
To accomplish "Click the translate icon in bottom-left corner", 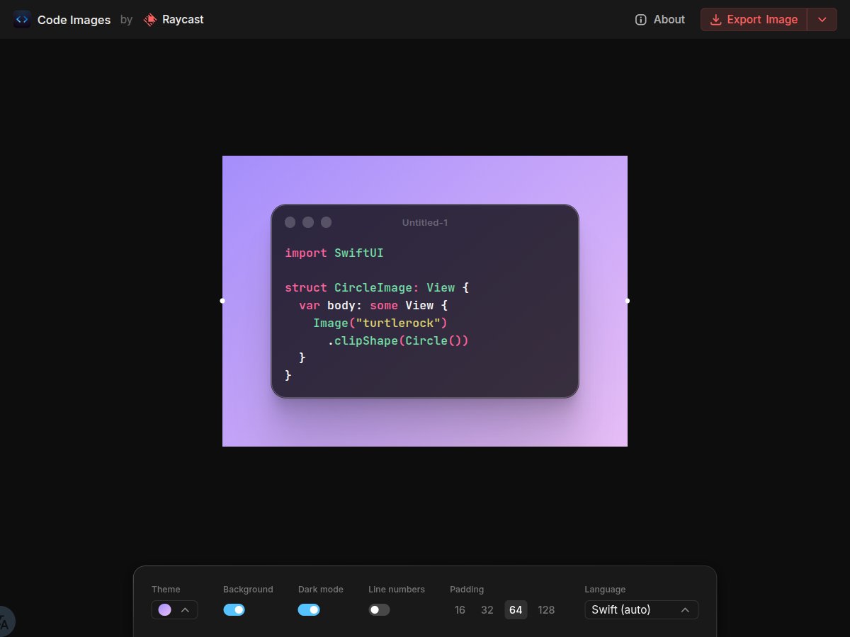I will [x=4, y=624].
